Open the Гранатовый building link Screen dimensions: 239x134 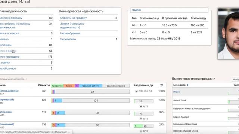pyautogui.click(x=7, y=124)
